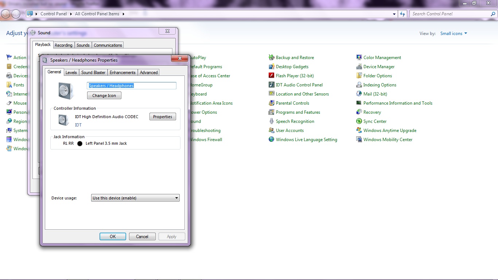Open the Color Management icon
Image resolution: width=498 pixels, height=280 pixels.
[x=359, y=58]
